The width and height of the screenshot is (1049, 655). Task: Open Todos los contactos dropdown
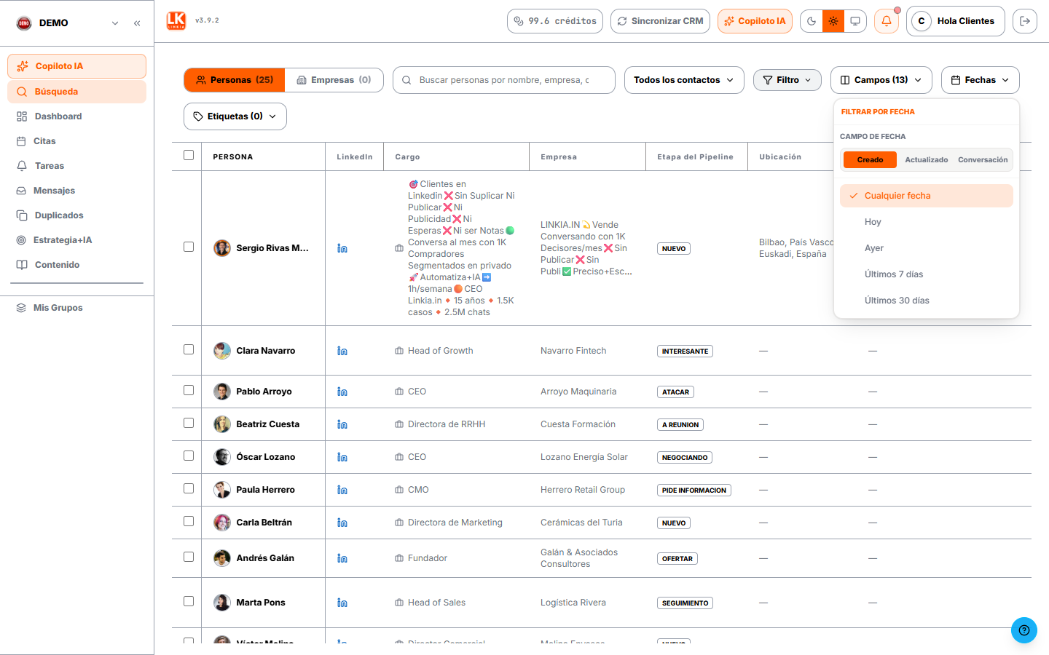pos(684,80)
